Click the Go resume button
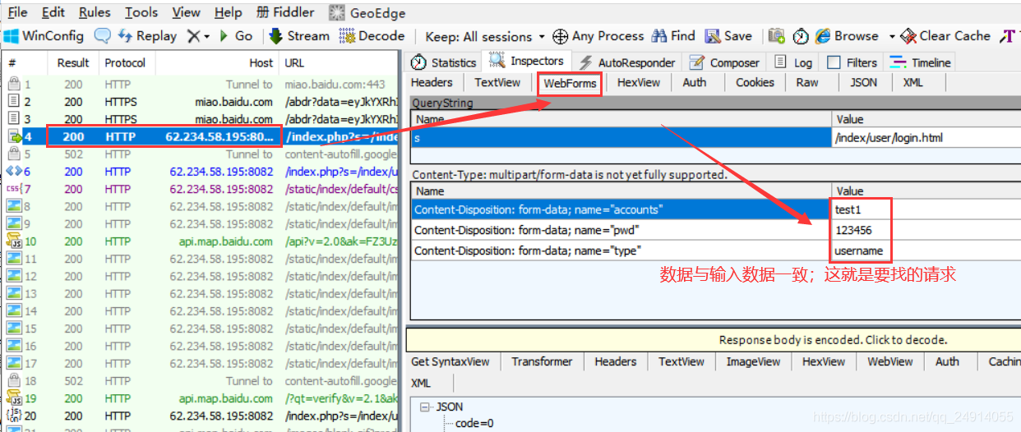The width and height of the screenshot is (1021, 432). pos(236,36)
